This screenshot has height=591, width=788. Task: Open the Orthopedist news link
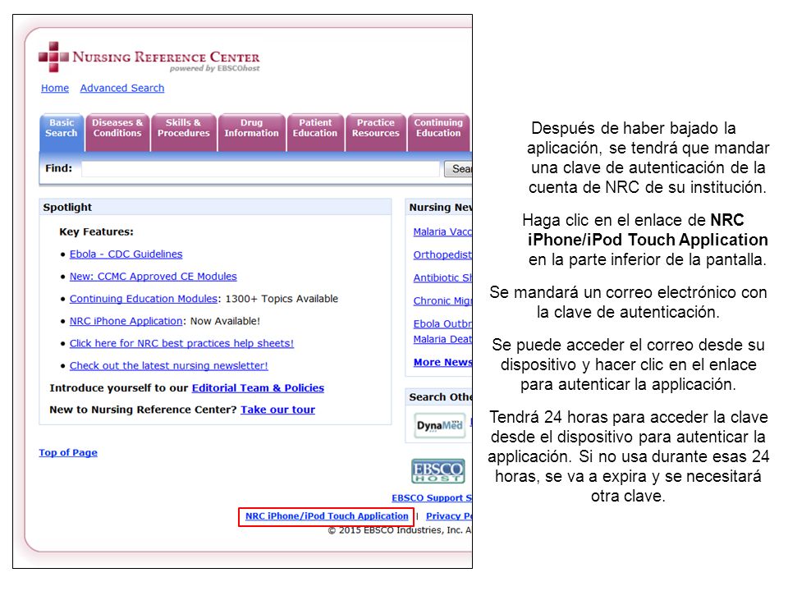(442, 254)
